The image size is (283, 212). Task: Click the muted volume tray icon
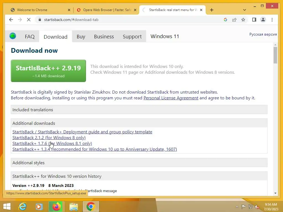pyautogui.click(x=257, y=207)
